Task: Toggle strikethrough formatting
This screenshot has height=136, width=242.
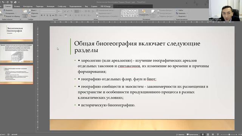Action: [53, 15]
